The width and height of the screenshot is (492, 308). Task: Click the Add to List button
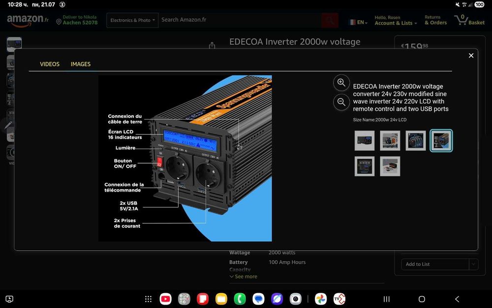[x=435, y=264]
